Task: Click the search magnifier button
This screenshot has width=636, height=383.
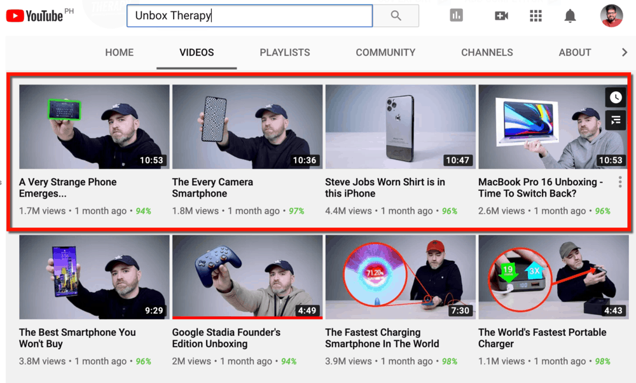Action: click(396, 16)
